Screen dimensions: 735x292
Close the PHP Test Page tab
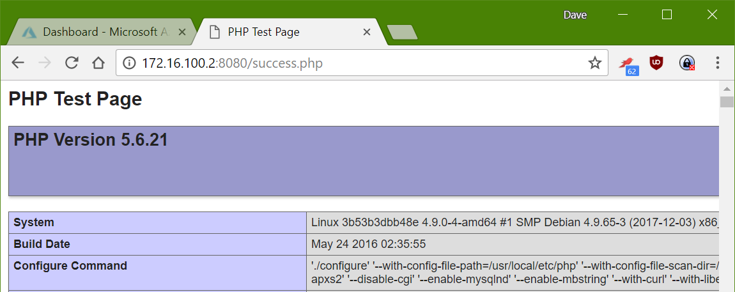[367, 33]
